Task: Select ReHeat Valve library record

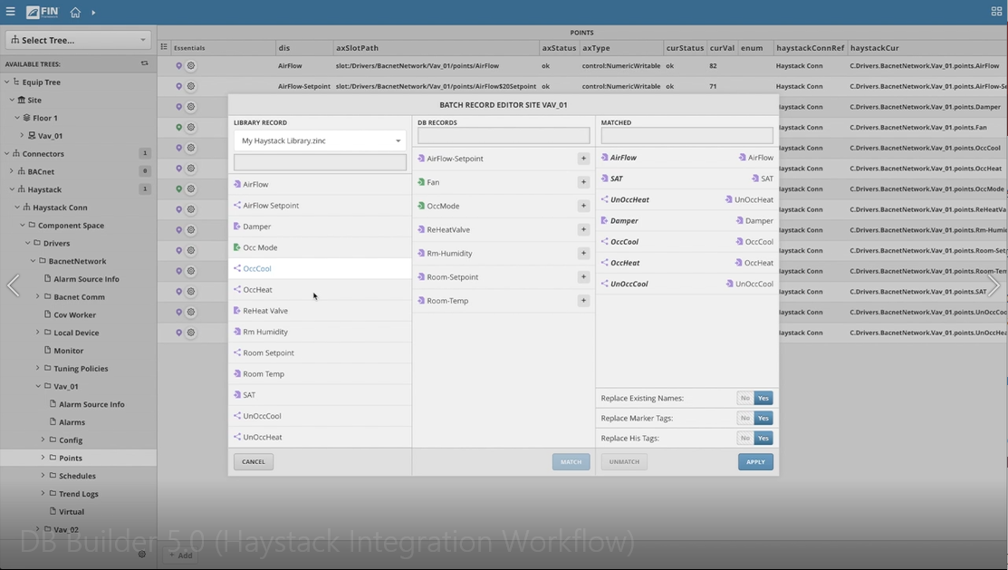Action: 320,311
